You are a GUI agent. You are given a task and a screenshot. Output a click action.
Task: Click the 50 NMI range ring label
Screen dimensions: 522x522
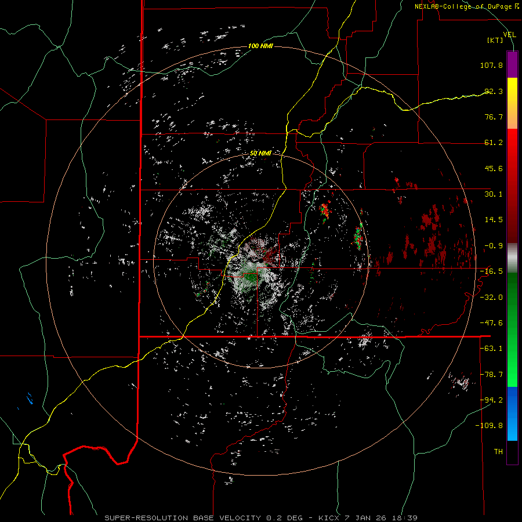pyautogui.click(x=260, y=153)
